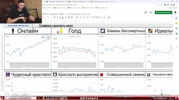Switch to the Таблица sheet tab
The image size is (179, 100).
[16, 94]
